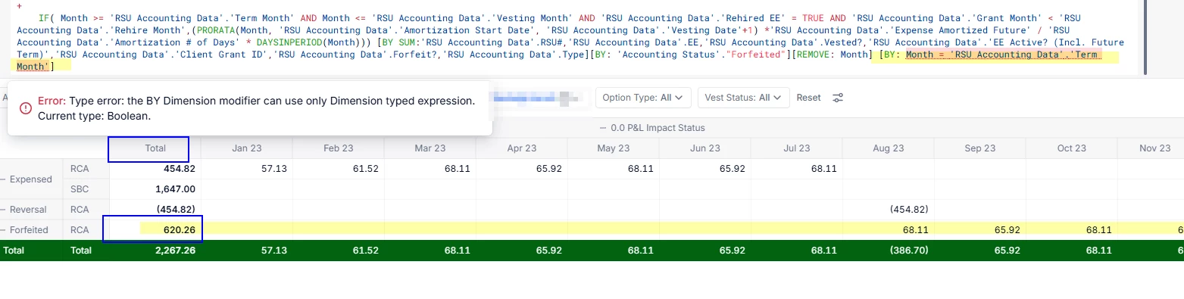1184x299 pixels.
Task: Select the Jan 23 column header
Action: (247, 149)
